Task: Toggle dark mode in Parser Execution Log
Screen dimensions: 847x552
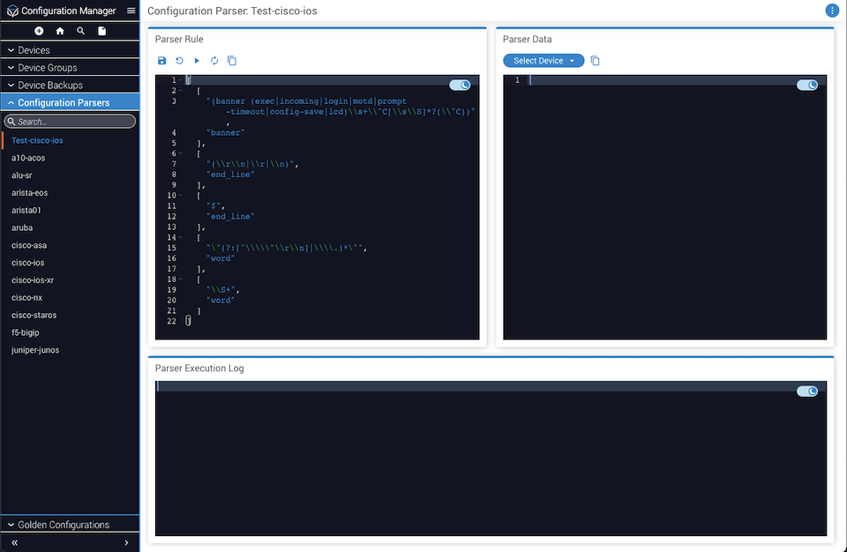Action: 807,391
